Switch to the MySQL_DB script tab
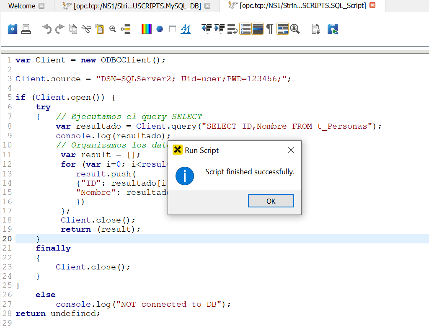This screenshot has width=429, height=326. tap(137, 6)
